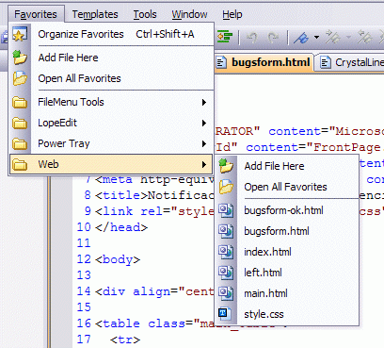Open the Window menu
Image resolution: width=384 pixels, height=348 pixels.
click(x=189, y=14)
